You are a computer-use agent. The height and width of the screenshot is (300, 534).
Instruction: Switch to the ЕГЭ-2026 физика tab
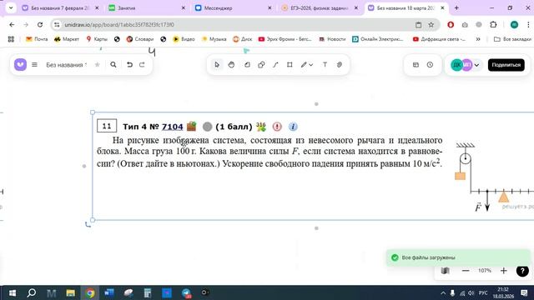(x=320, y=7)
